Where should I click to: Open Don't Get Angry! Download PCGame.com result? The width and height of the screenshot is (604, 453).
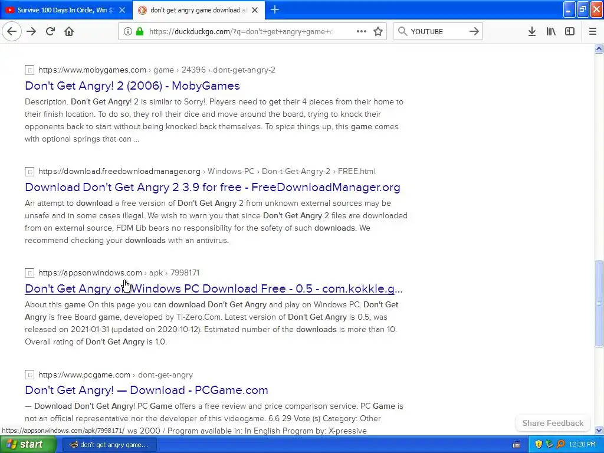click(x=146, y=390)
